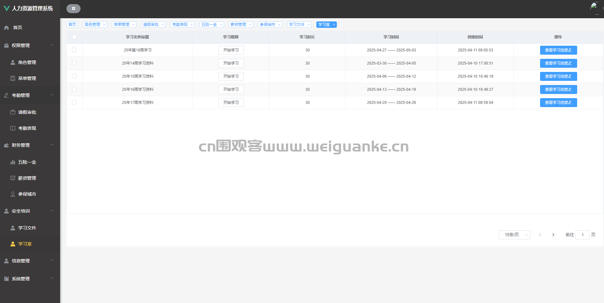Image resolution: width=604 pixels, height=303 pixels.
Task: Click the 菜单管理 notebook icon
Action: pos(13,78)
